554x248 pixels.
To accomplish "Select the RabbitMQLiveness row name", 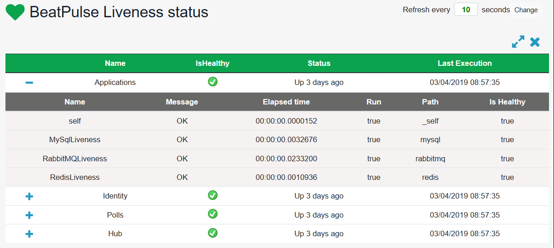I will click(74, 159).
